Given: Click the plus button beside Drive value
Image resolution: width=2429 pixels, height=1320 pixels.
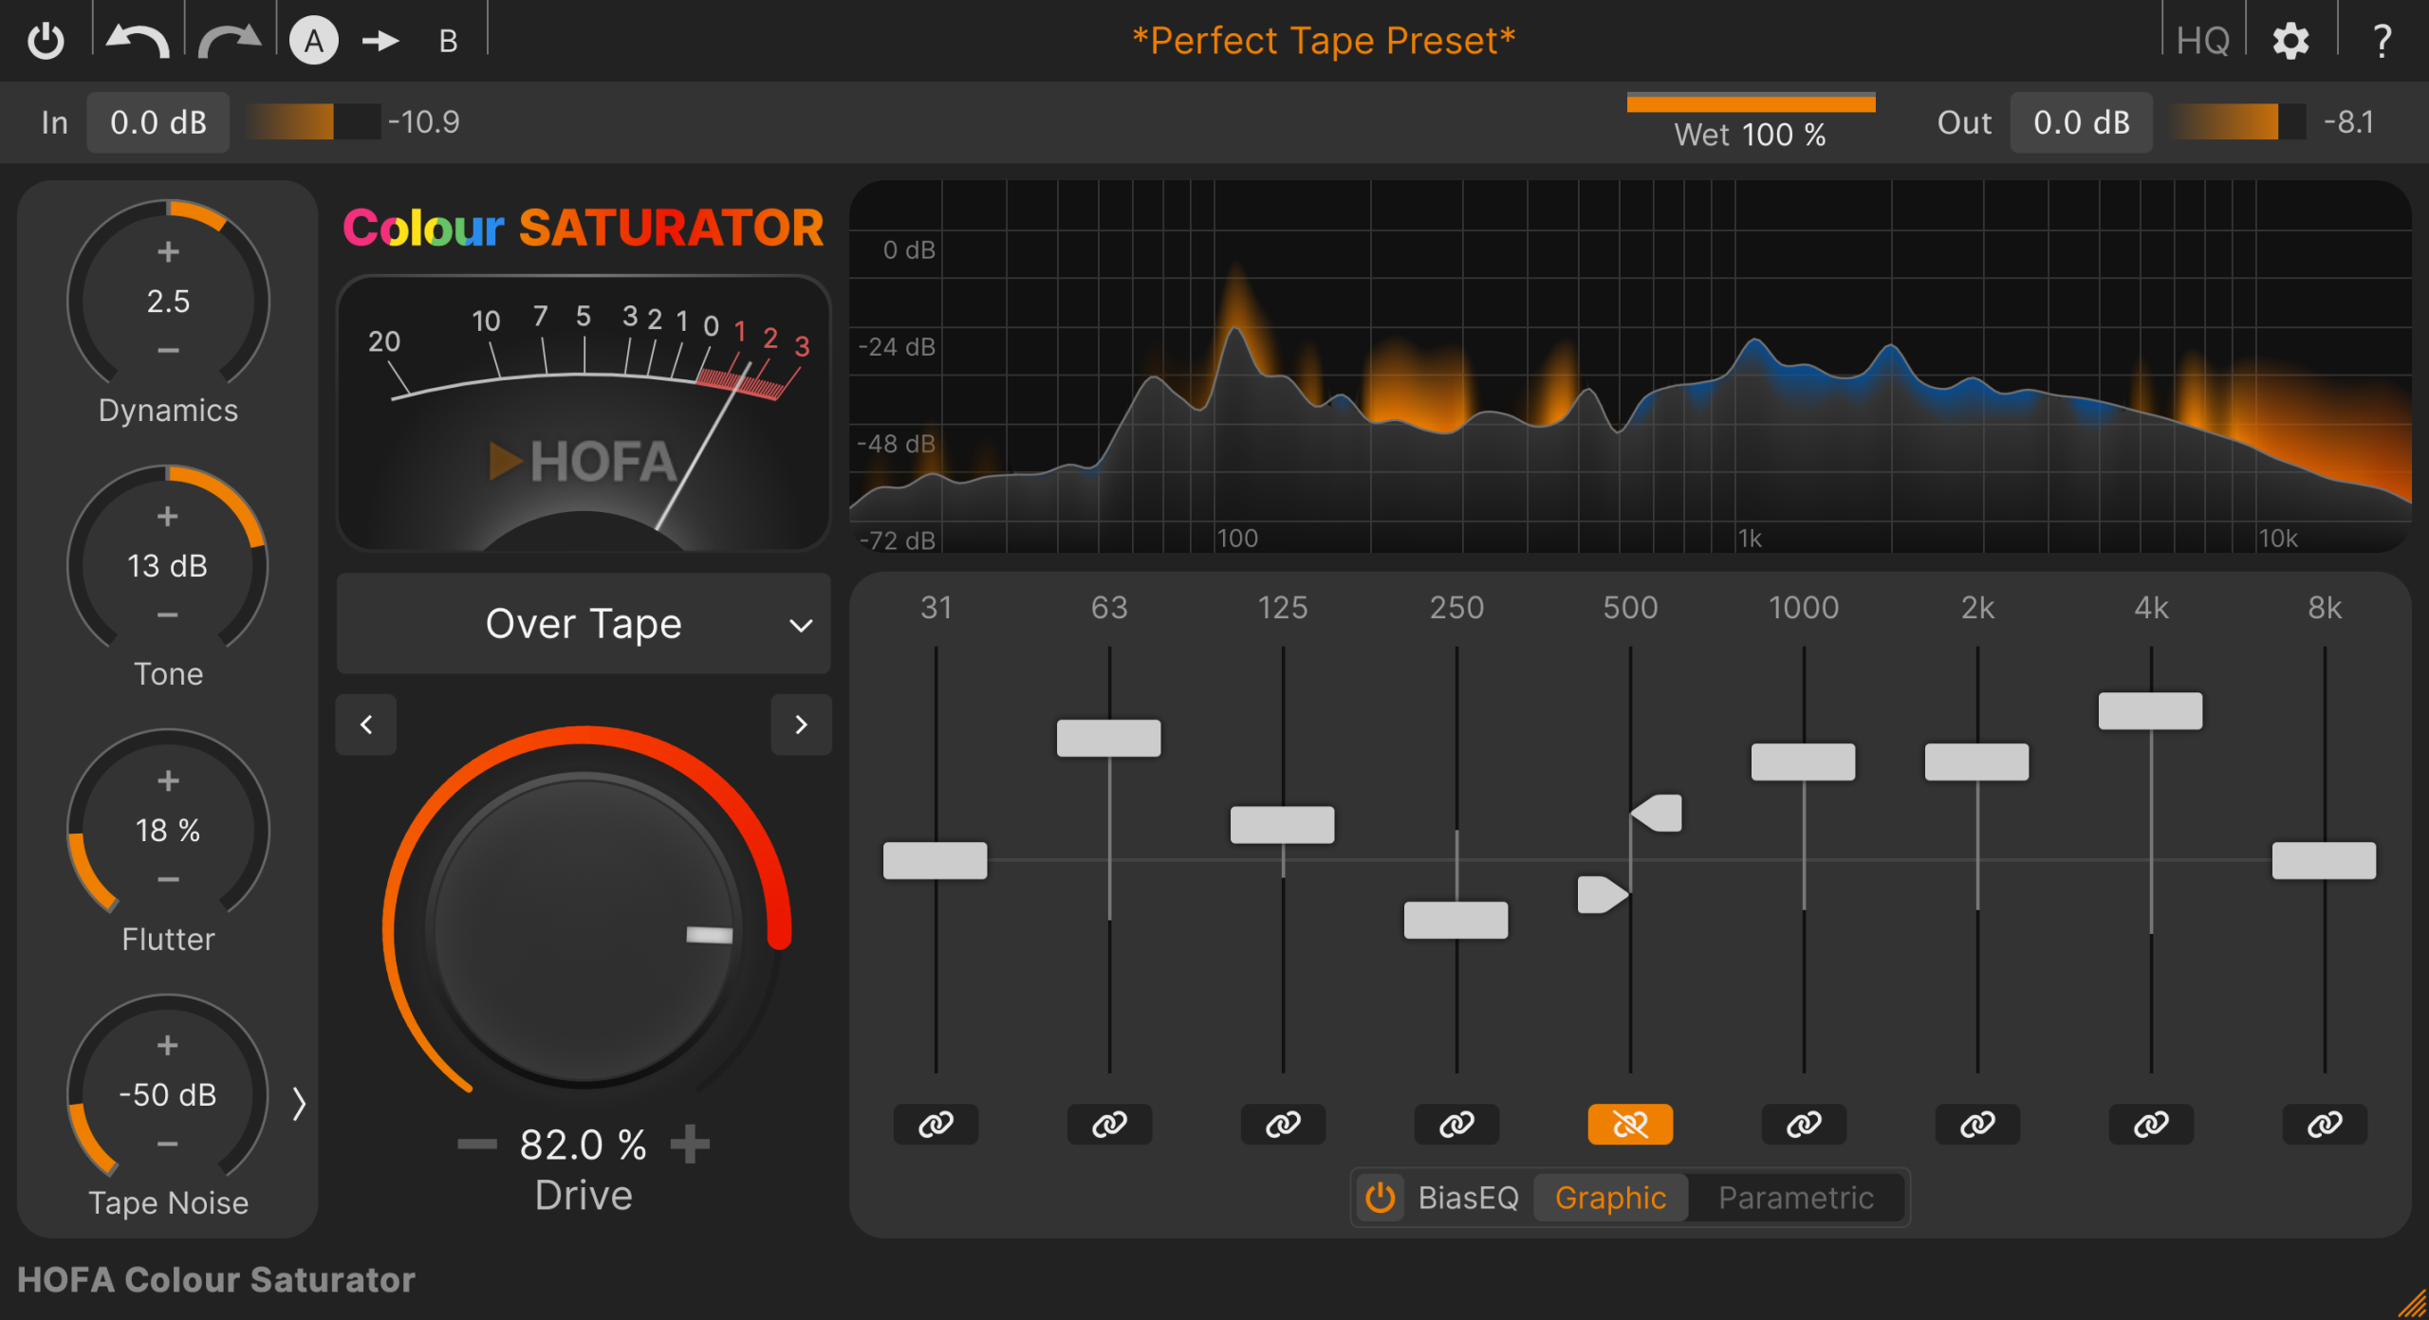Looking at the screenshot, I should tap(690, 1144).
